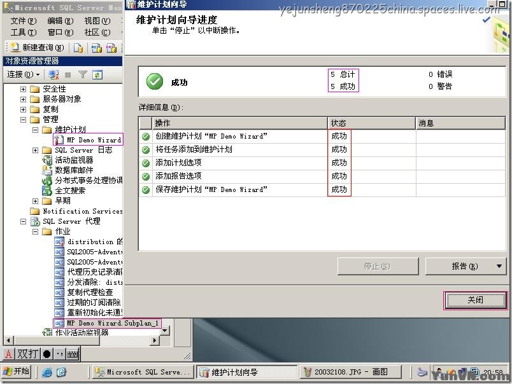Click the 停止(S) button
Screen dimensions: 512x384
click(x=378, y=266)
